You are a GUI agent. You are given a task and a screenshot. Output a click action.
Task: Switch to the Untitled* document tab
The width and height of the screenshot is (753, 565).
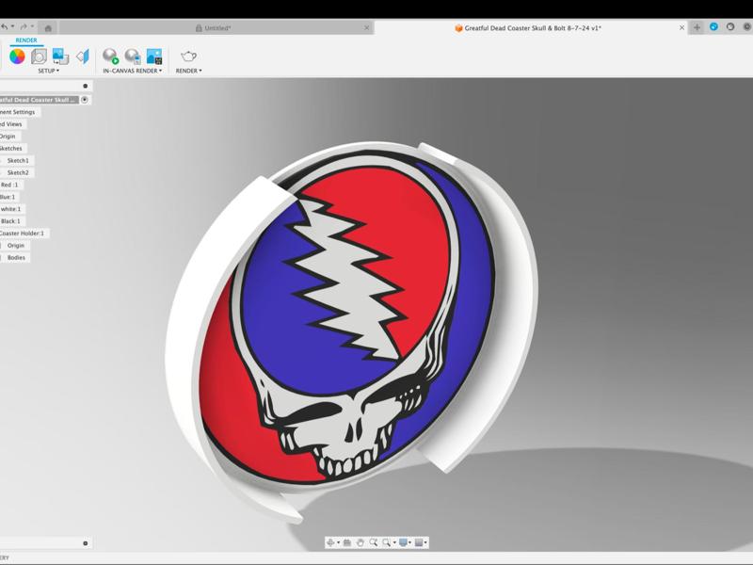point(217,28)
